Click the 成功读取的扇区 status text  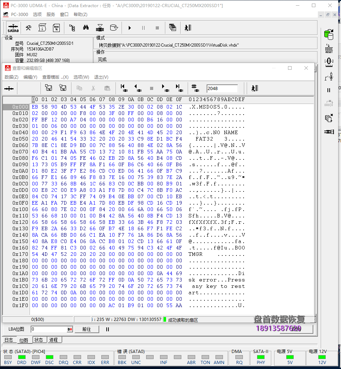(x=183, y=320)
